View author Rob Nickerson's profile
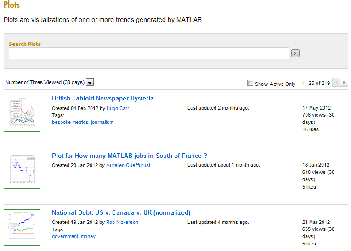 coord(122,222)
